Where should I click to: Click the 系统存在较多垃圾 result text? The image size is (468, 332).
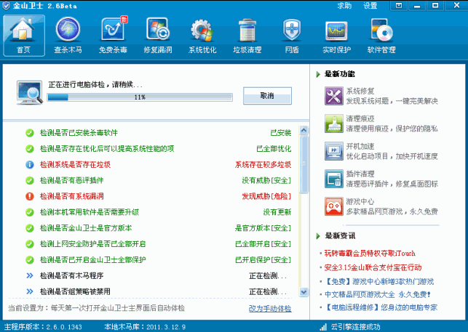point(263,164)
